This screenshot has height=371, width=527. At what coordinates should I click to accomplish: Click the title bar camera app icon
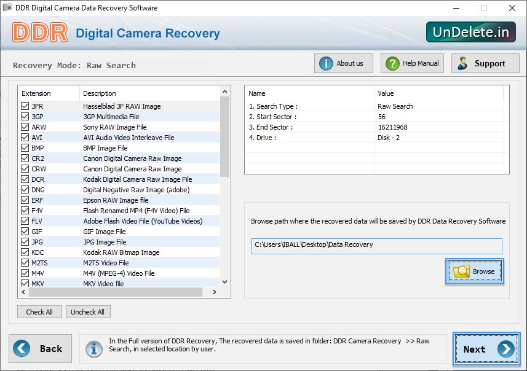[7, 7]
